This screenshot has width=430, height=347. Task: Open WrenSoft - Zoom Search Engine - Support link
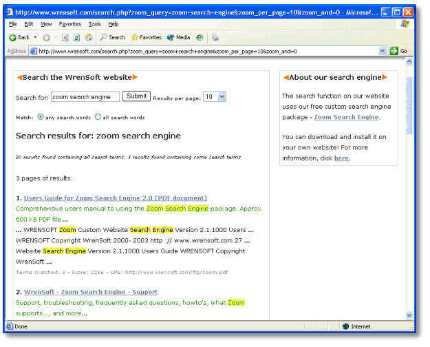click(x=91, y=292)
